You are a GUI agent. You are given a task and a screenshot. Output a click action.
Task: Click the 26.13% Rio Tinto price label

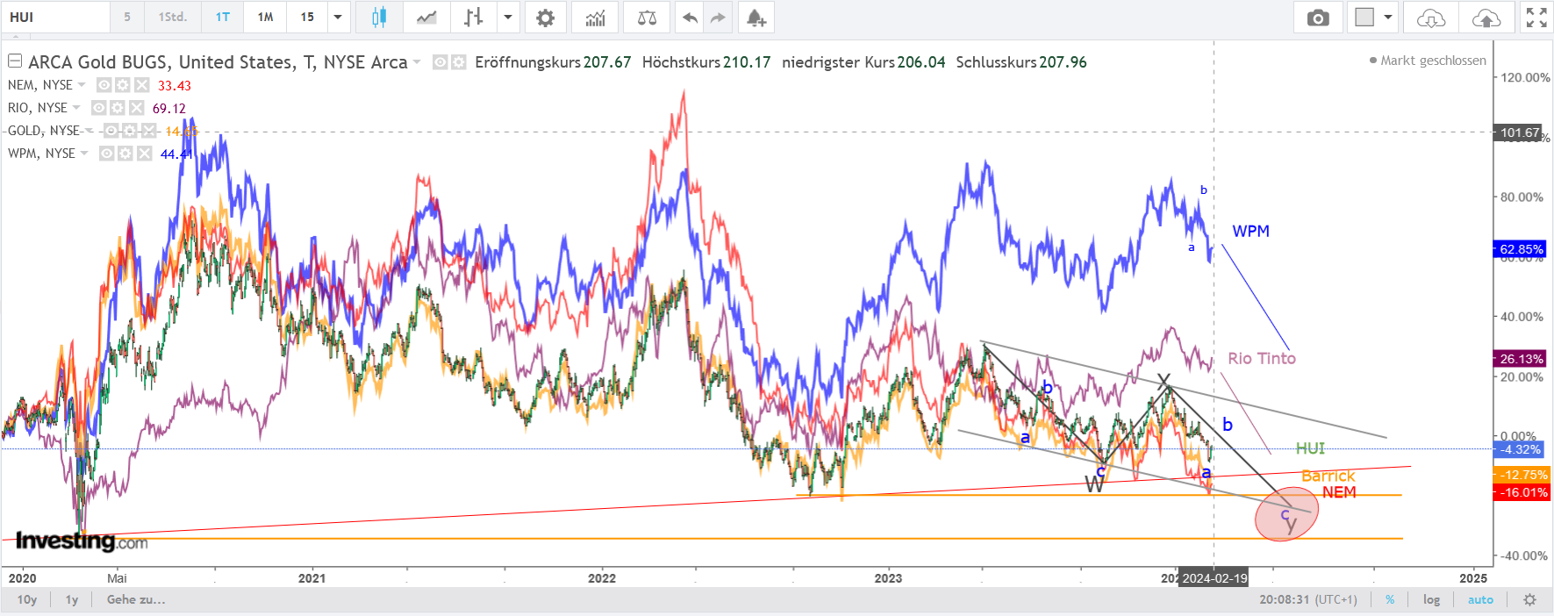click(x=1521, y=359)
